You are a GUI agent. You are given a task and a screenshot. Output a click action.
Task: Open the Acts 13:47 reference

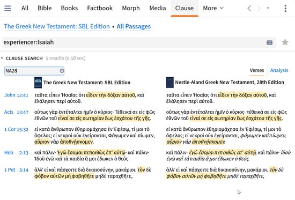click(x=16, y=112)
